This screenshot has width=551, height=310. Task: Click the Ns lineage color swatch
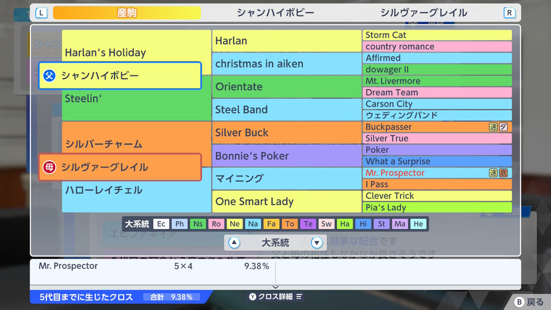pyautogui.click(x=198, y=224)
